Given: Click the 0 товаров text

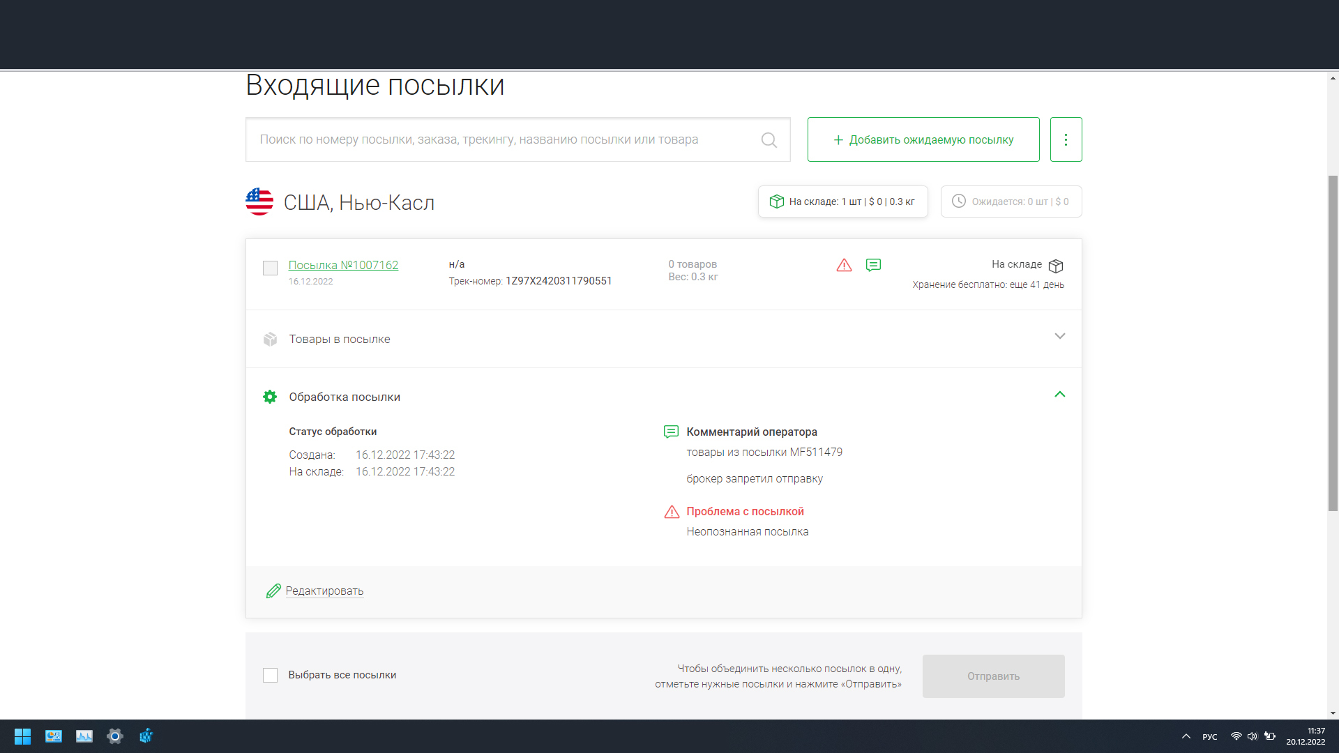Looking at the screenshot, I should pyautogui.click(x=693, y=264).
